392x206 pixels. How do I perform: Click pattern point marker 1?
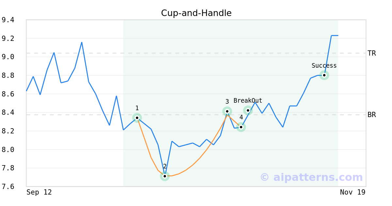coord(137,117)
